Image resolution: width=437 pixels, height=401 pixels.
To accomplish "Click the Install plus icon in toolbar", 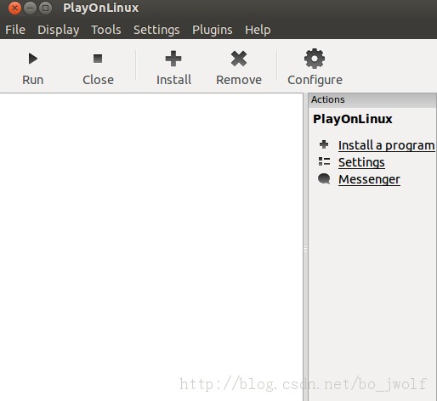I will [x=173, y=59].
